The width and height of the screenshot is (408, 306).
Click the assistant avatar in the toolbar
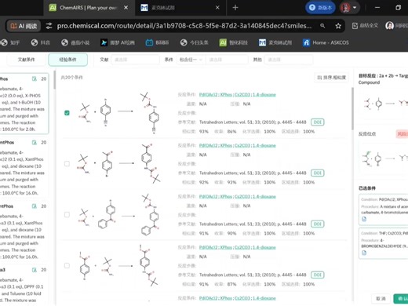(x=389, y=26)
